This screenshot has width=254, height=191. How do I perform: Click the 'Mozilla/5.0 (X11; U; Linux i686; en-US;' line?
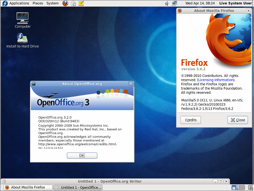tap(212, 100)
